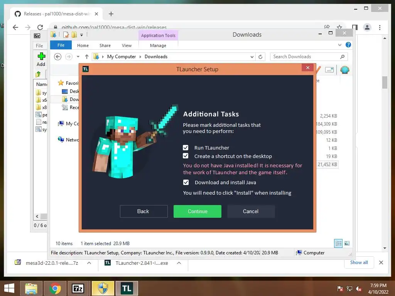The width and height of the screenshot is (395, 296).
Task: Click the Application Tools contextual tab header
Action: [158, 35]
